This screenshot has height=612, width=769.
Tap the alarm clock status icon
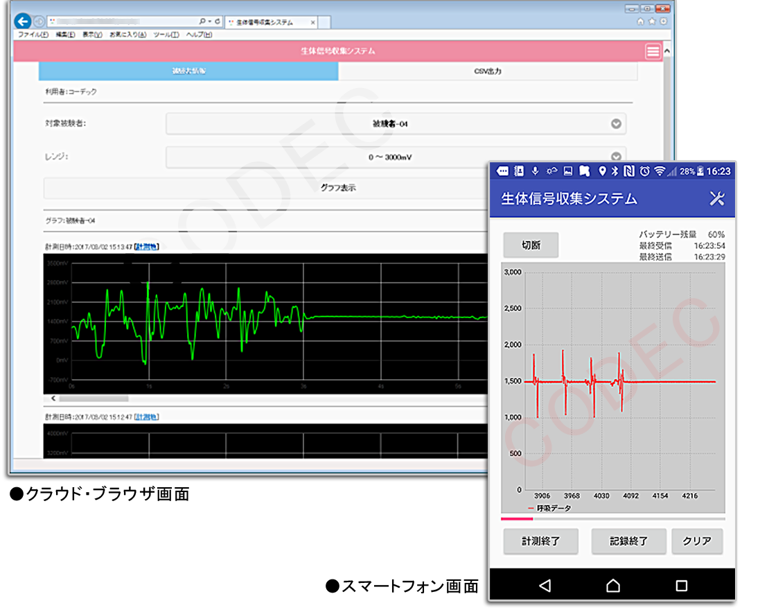click(644, 171)
